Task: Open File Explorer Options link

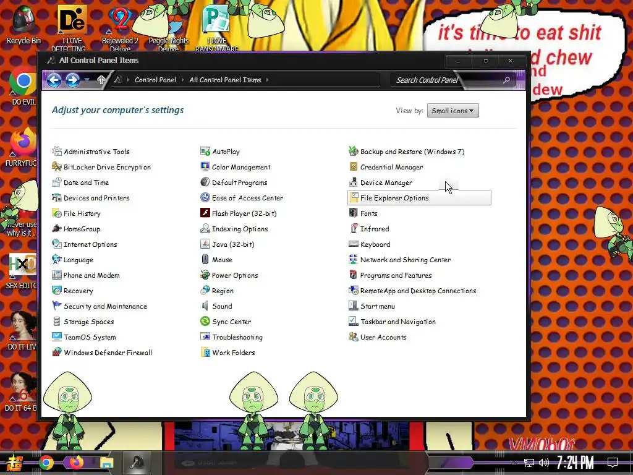Action: pyautogui.click(x=394, y=198)
